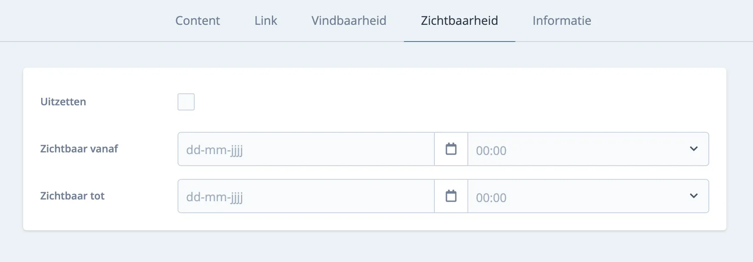The image size is (753, 262).
Task: Open the calendar picker for Zichtbaar vanaf
Action: click(x=451, y=149)
